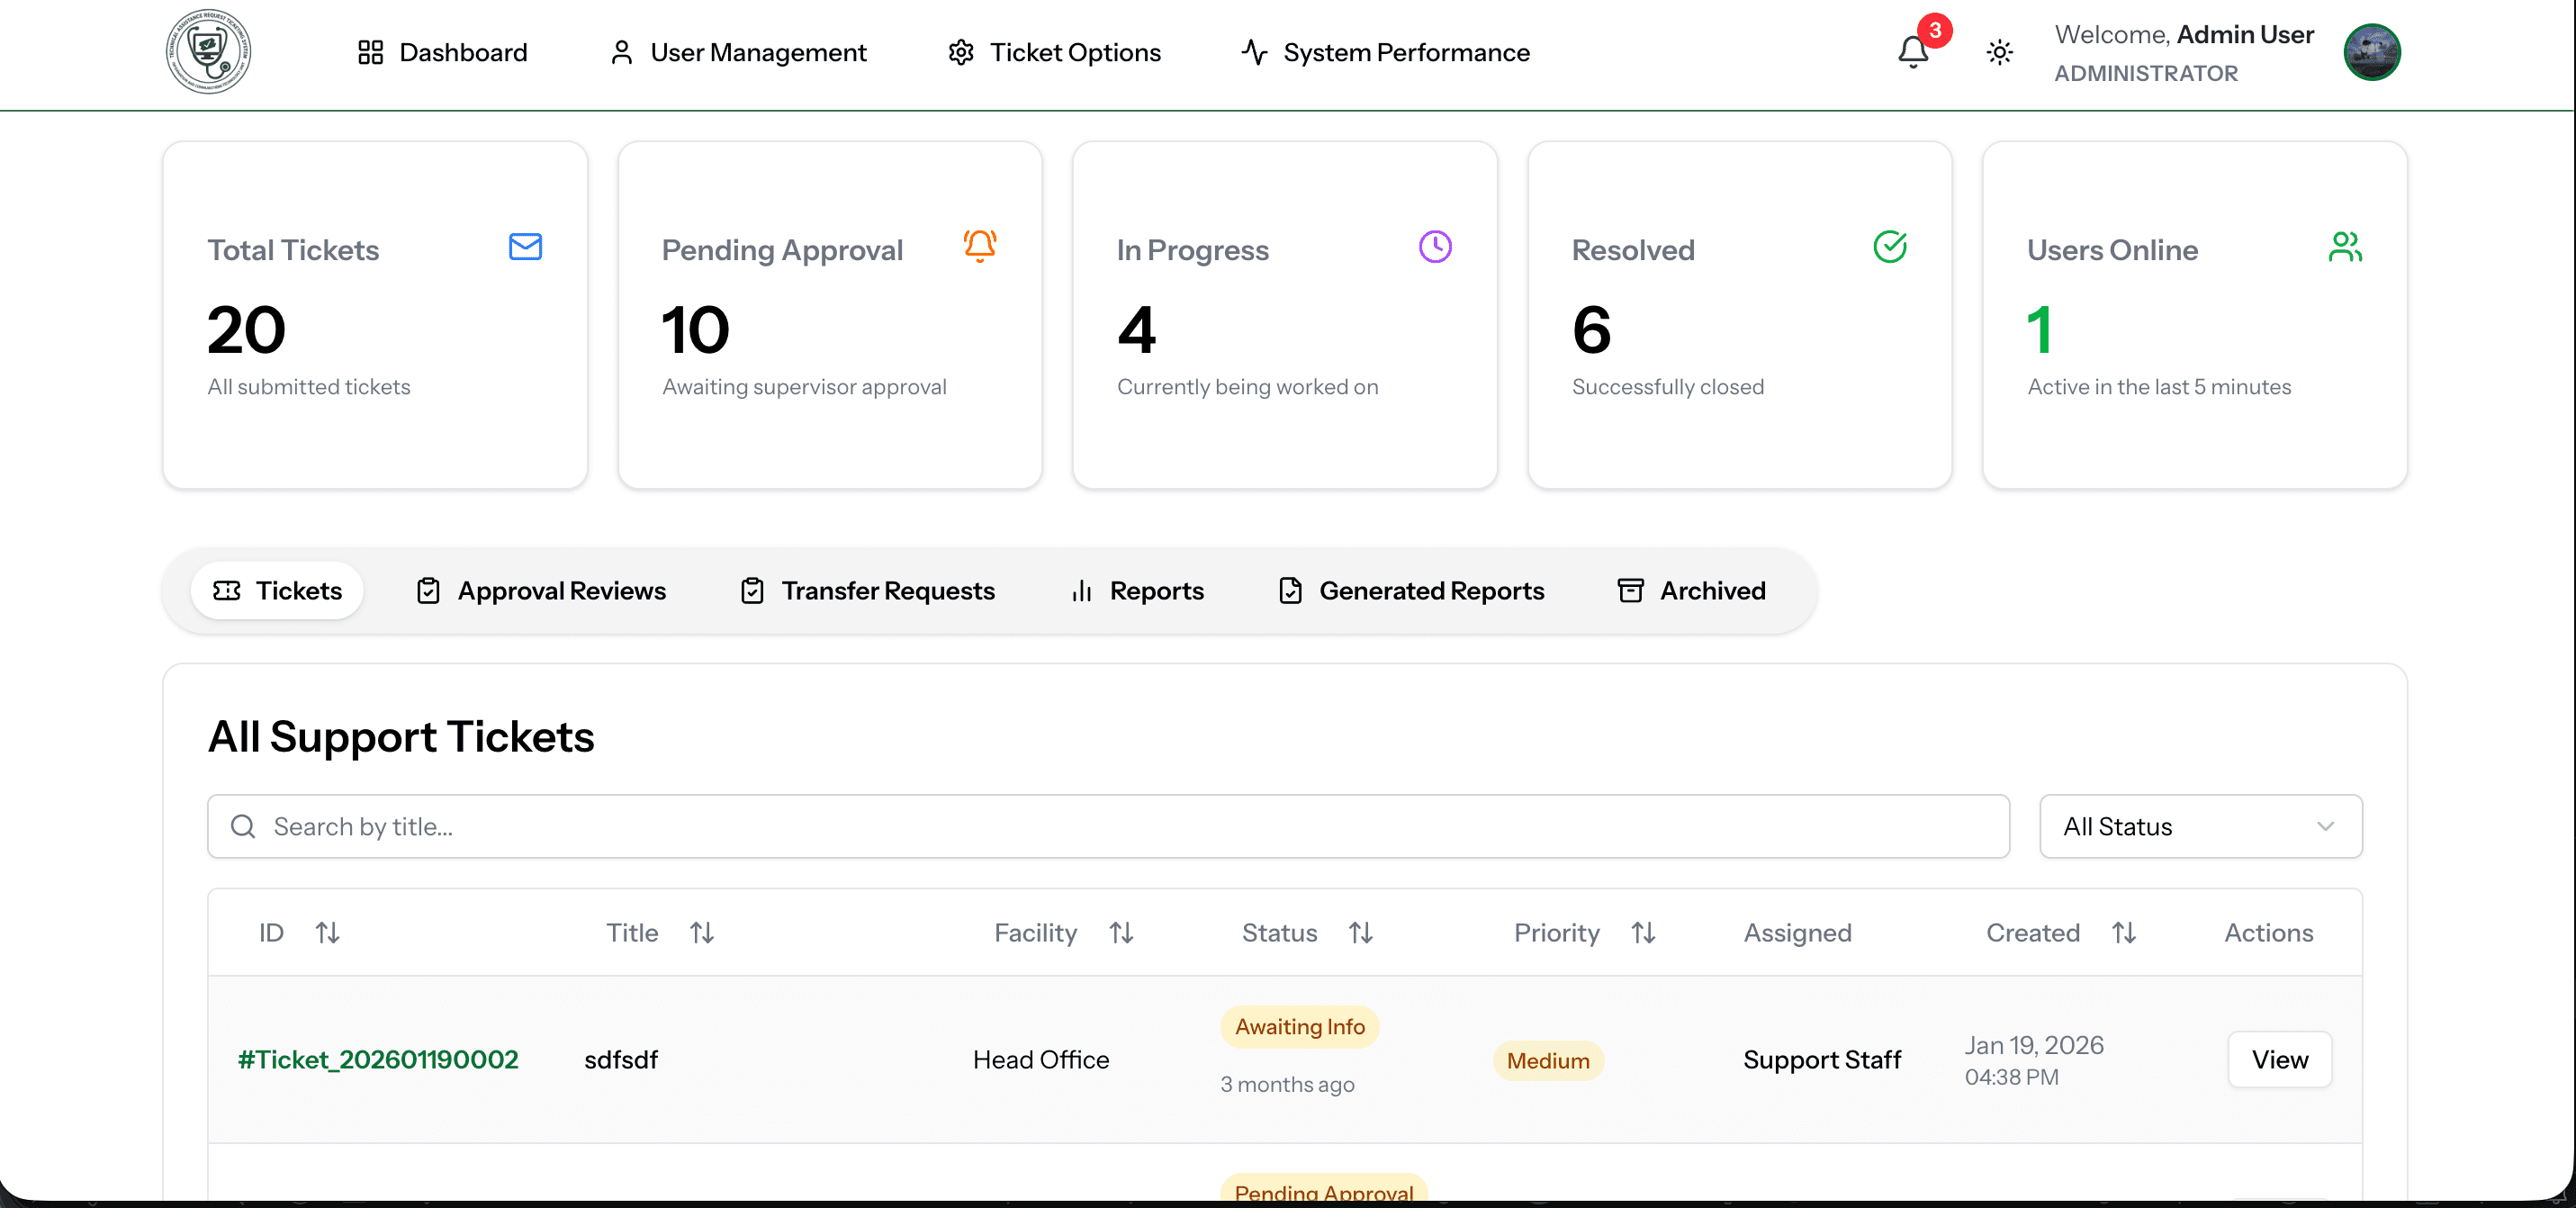Switch to the Reports tab

[1138, 591]
